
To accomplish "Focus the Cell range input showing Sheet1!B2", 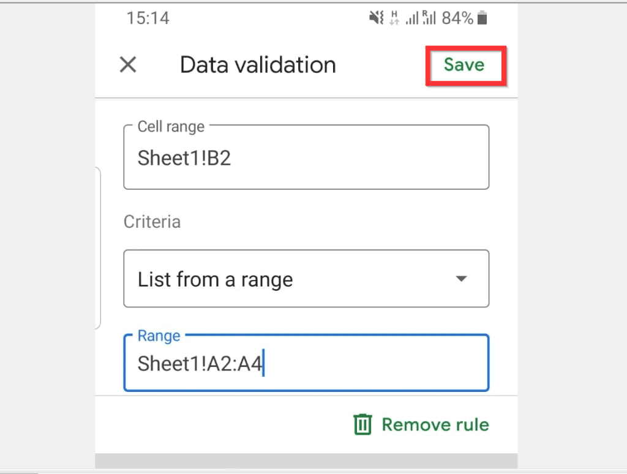I will [306, 157].
